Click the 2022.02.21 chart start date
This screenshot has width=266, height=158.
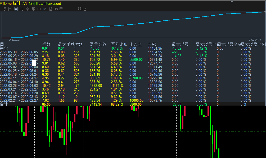pos(14,40)
